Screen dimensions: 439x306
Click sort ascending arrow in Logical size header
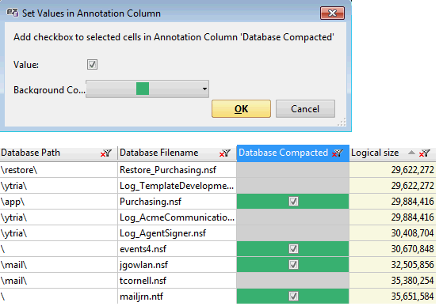point(411,153)
